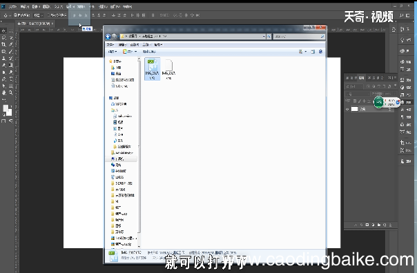The image size is (417, 273).
Task: Select the Eraser tool
Action: click(3, 65)
